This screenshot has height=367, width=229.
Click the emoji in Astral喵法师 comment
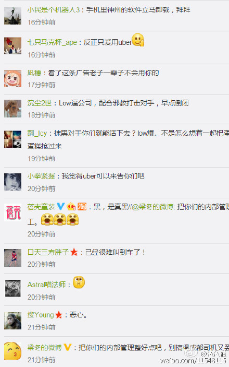point(79,282)
